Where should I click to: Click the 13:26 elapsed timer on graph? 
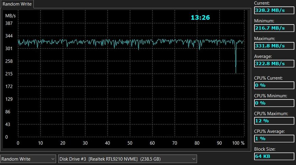200,17
